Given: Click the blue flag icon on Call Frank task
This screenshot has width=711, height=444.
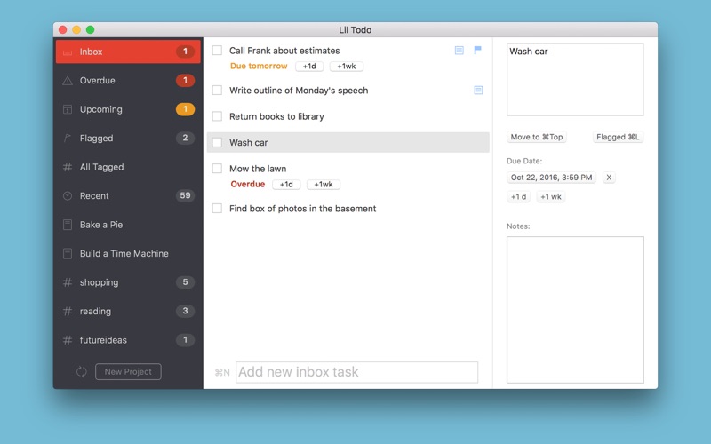Looking at the screenshot, I should pos(477,51).
